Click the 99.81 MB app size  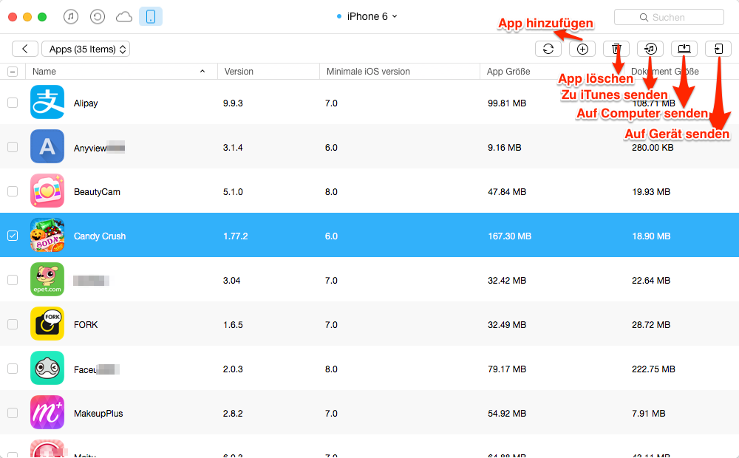pyautogui.click(x=507, y=103)
